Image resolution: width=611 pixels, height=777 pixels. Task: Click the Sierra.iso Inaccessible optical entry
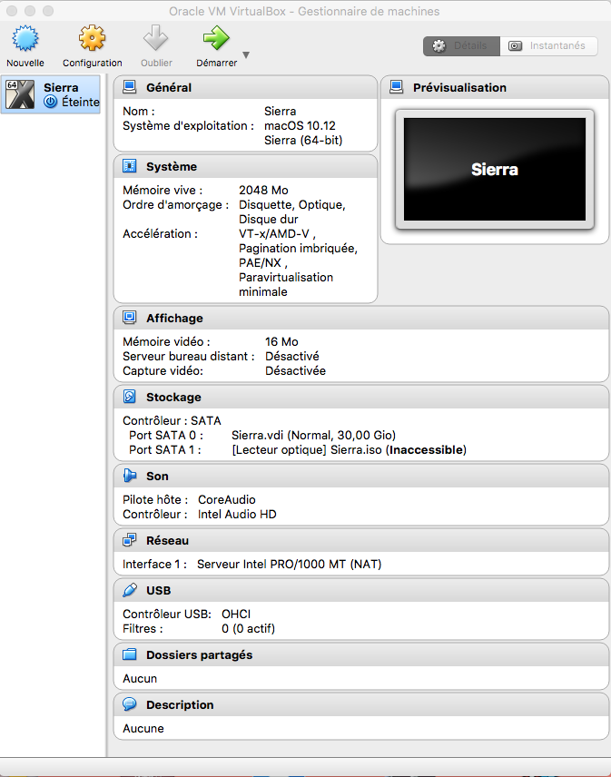pos(350,449)
